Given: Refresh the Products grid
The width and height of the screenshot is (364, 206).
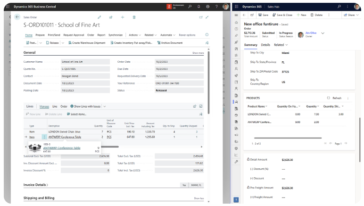Looking at the screenshot, I should (334, 98).
